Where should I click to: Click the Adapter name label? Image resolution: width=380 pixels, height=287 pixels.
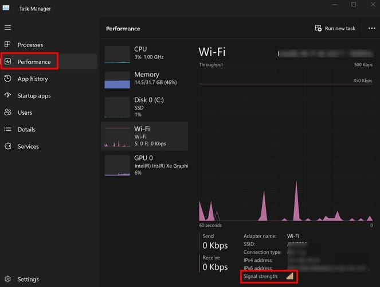pyautogui.click(x=260, y=236)
